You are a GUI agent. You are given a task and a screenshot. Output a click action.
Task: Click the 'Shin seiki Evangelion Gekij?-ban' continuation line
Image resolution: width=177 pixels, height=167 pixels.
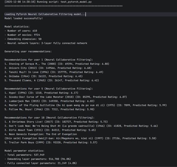[x=80, y=138]
